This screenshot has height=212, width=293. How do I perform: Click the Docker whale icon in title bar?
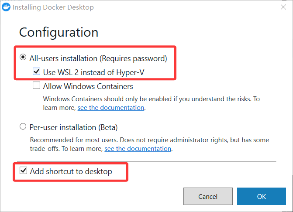click(x=6, y=7)
